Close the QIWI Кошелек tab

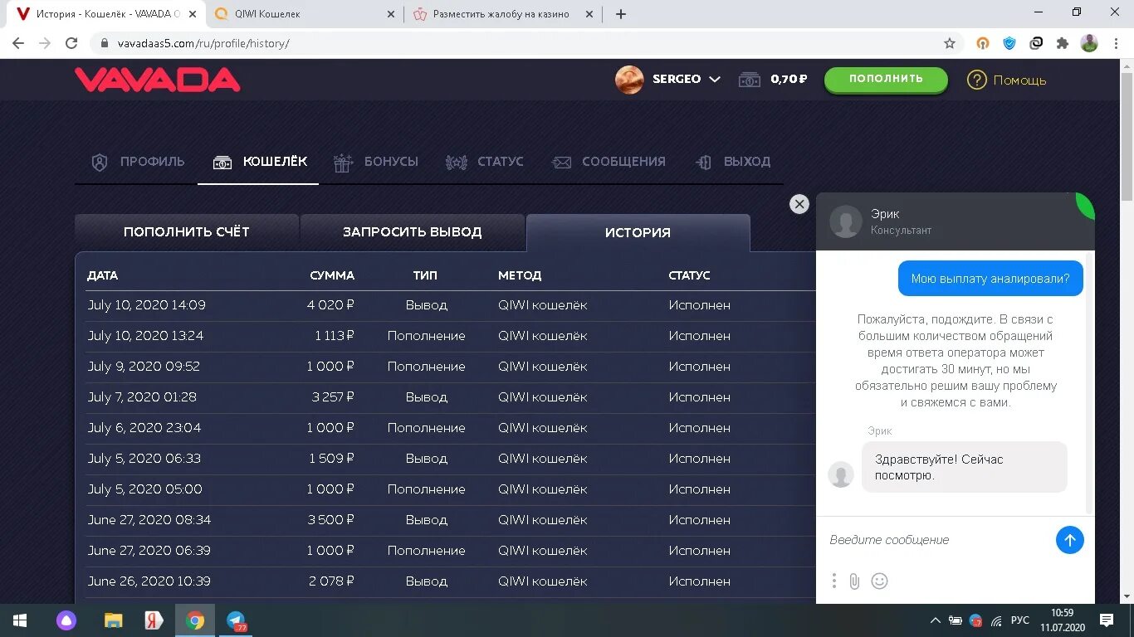click(x=392, y=14)
